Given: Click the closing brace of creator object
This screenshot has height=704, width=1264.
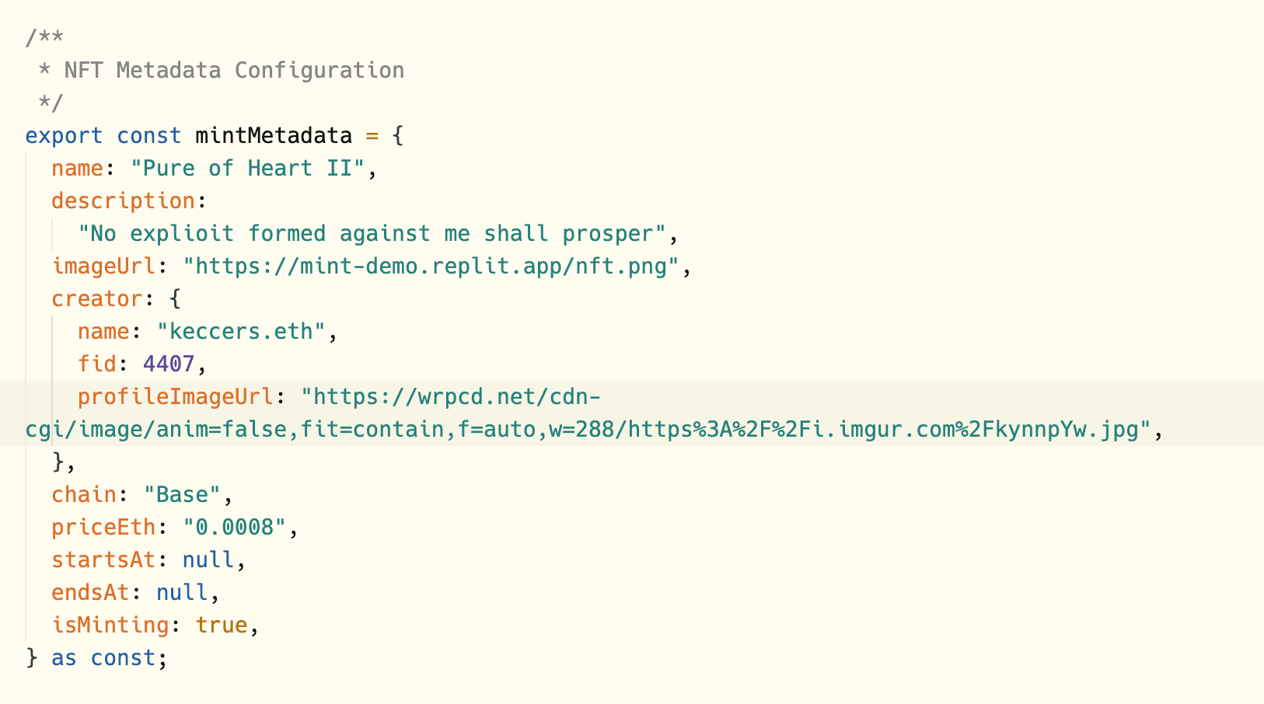Looking at the screenshot, I should [58, 462].
